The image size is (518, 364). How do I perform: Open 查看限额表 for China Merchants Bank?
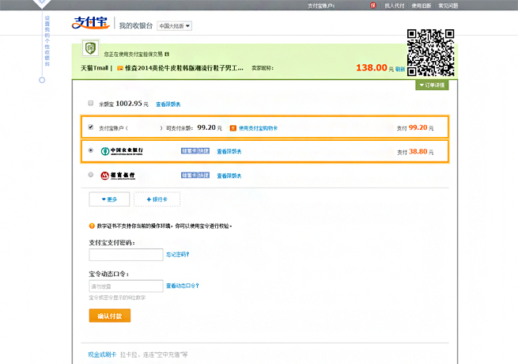pos(229,176)
